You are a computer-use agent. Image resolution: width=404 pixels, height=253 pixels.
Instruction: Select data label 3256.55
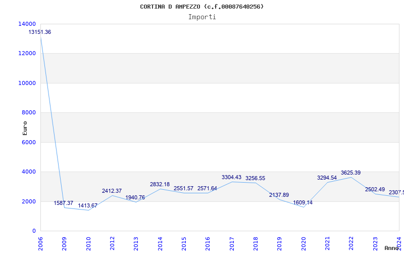(x=255, y=179)
